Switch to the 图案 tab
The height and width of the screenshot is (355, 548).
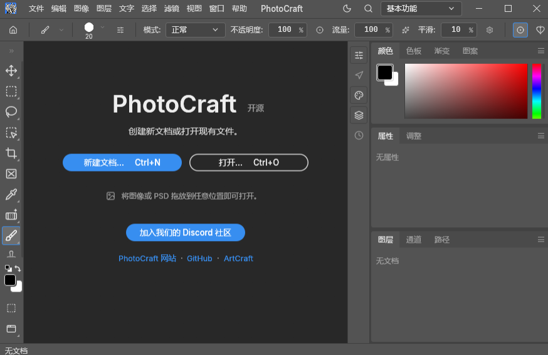coord(470,51)
